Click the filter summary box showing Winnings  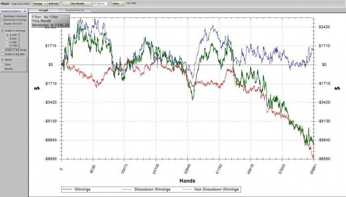click(x=51, y=21)
